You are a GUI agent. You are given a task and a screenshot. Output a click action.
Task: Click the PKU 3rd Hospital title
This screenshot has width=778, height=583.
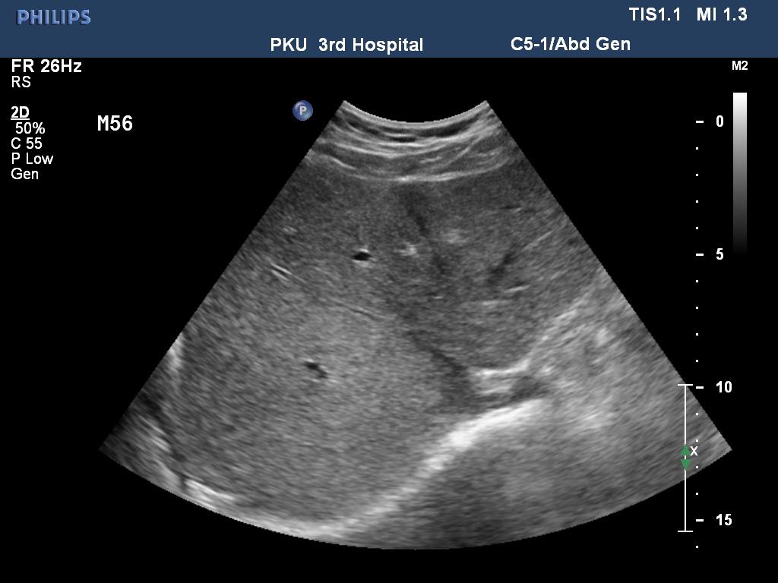(x=346, y=45)
